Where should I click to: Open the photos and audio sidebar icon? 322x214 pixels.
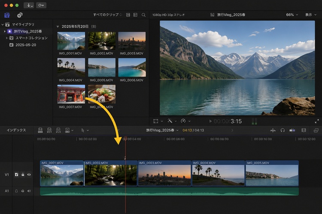(x=20, y=15)
